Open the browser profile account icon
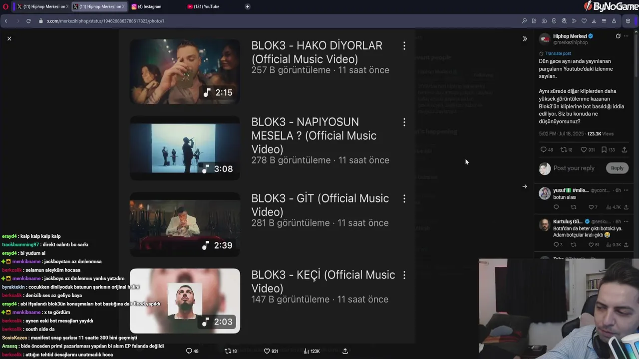Image resolution: width=639 pixels, height=359 pixels. click(614, 21)
